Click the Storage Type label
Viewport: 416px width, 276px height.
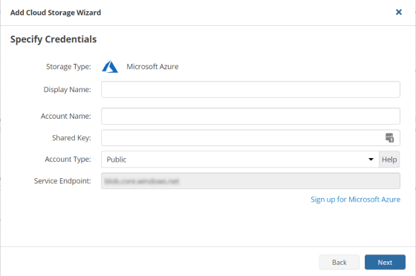[x=68, y=67]
